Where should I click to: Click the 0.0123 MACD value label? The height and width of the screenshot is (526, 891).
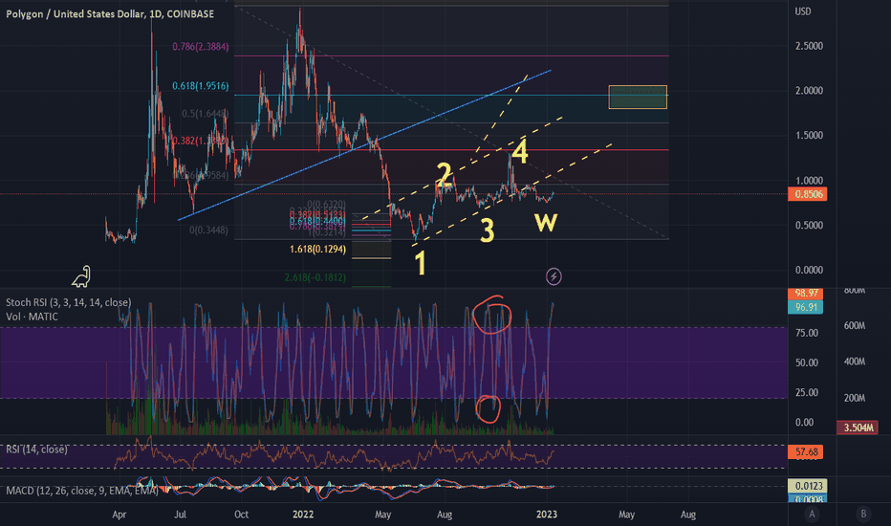pos(808,486)
